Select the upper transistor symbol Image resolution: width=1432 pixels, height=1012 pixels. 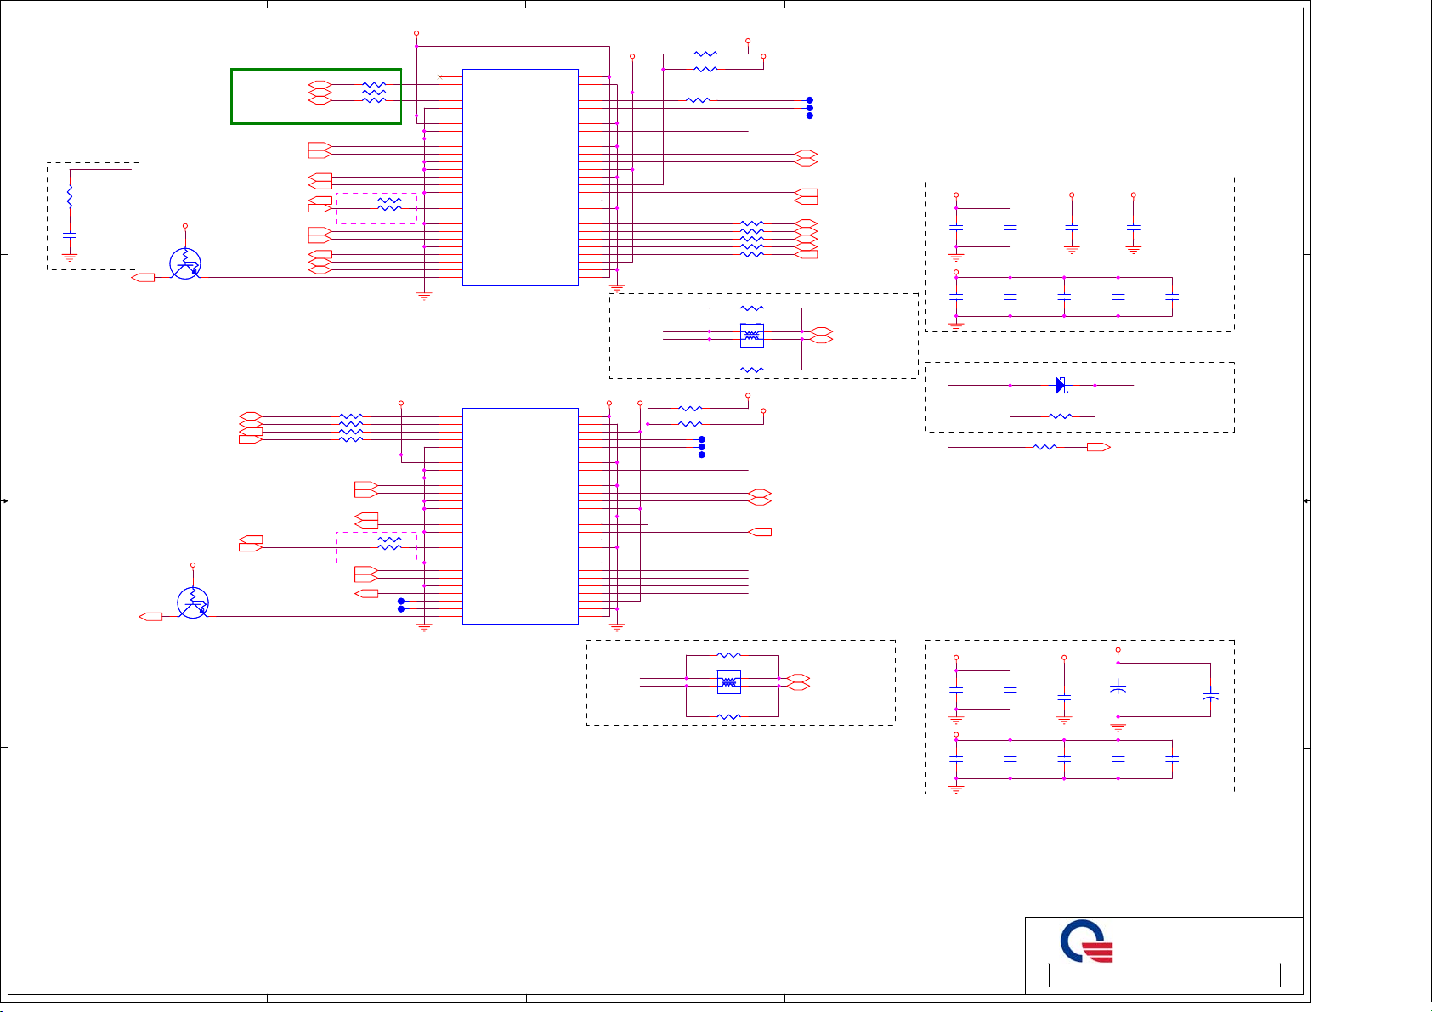[185, 263]
